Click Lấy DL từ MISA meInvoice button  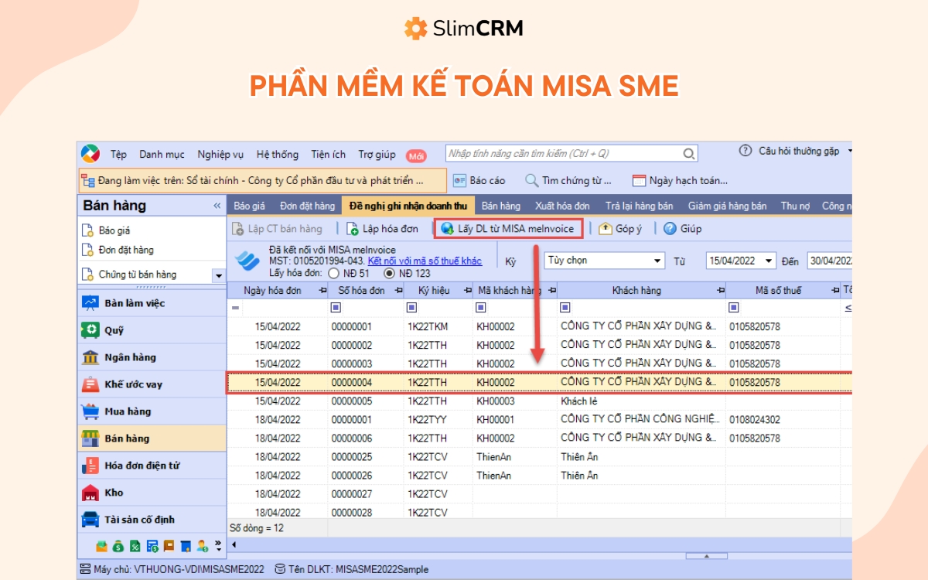(x=508, y=228)
